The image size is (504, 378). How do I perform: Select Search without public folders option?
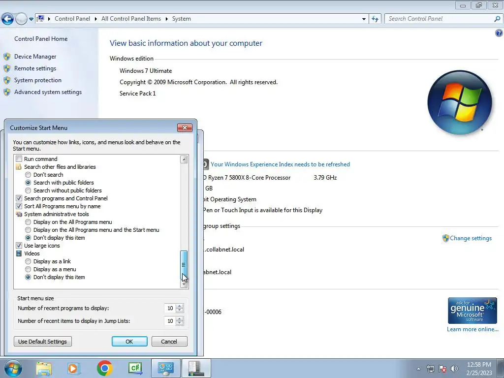click(28, 190)
